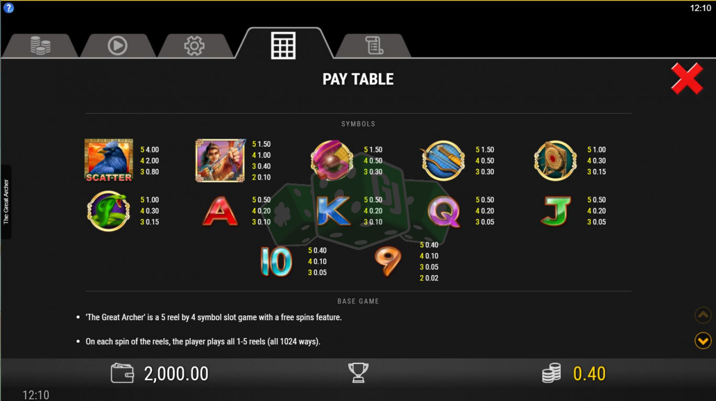The width and height of the screenshot is (716, 401).
Task: Click the bow and arrows symbol
Action: click(443, 160)
